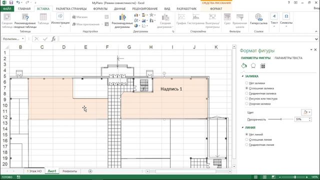This screenshot has height=180, width=320.
Task: Click the Save icon in quick access toolbar
Action: point(11,2)
